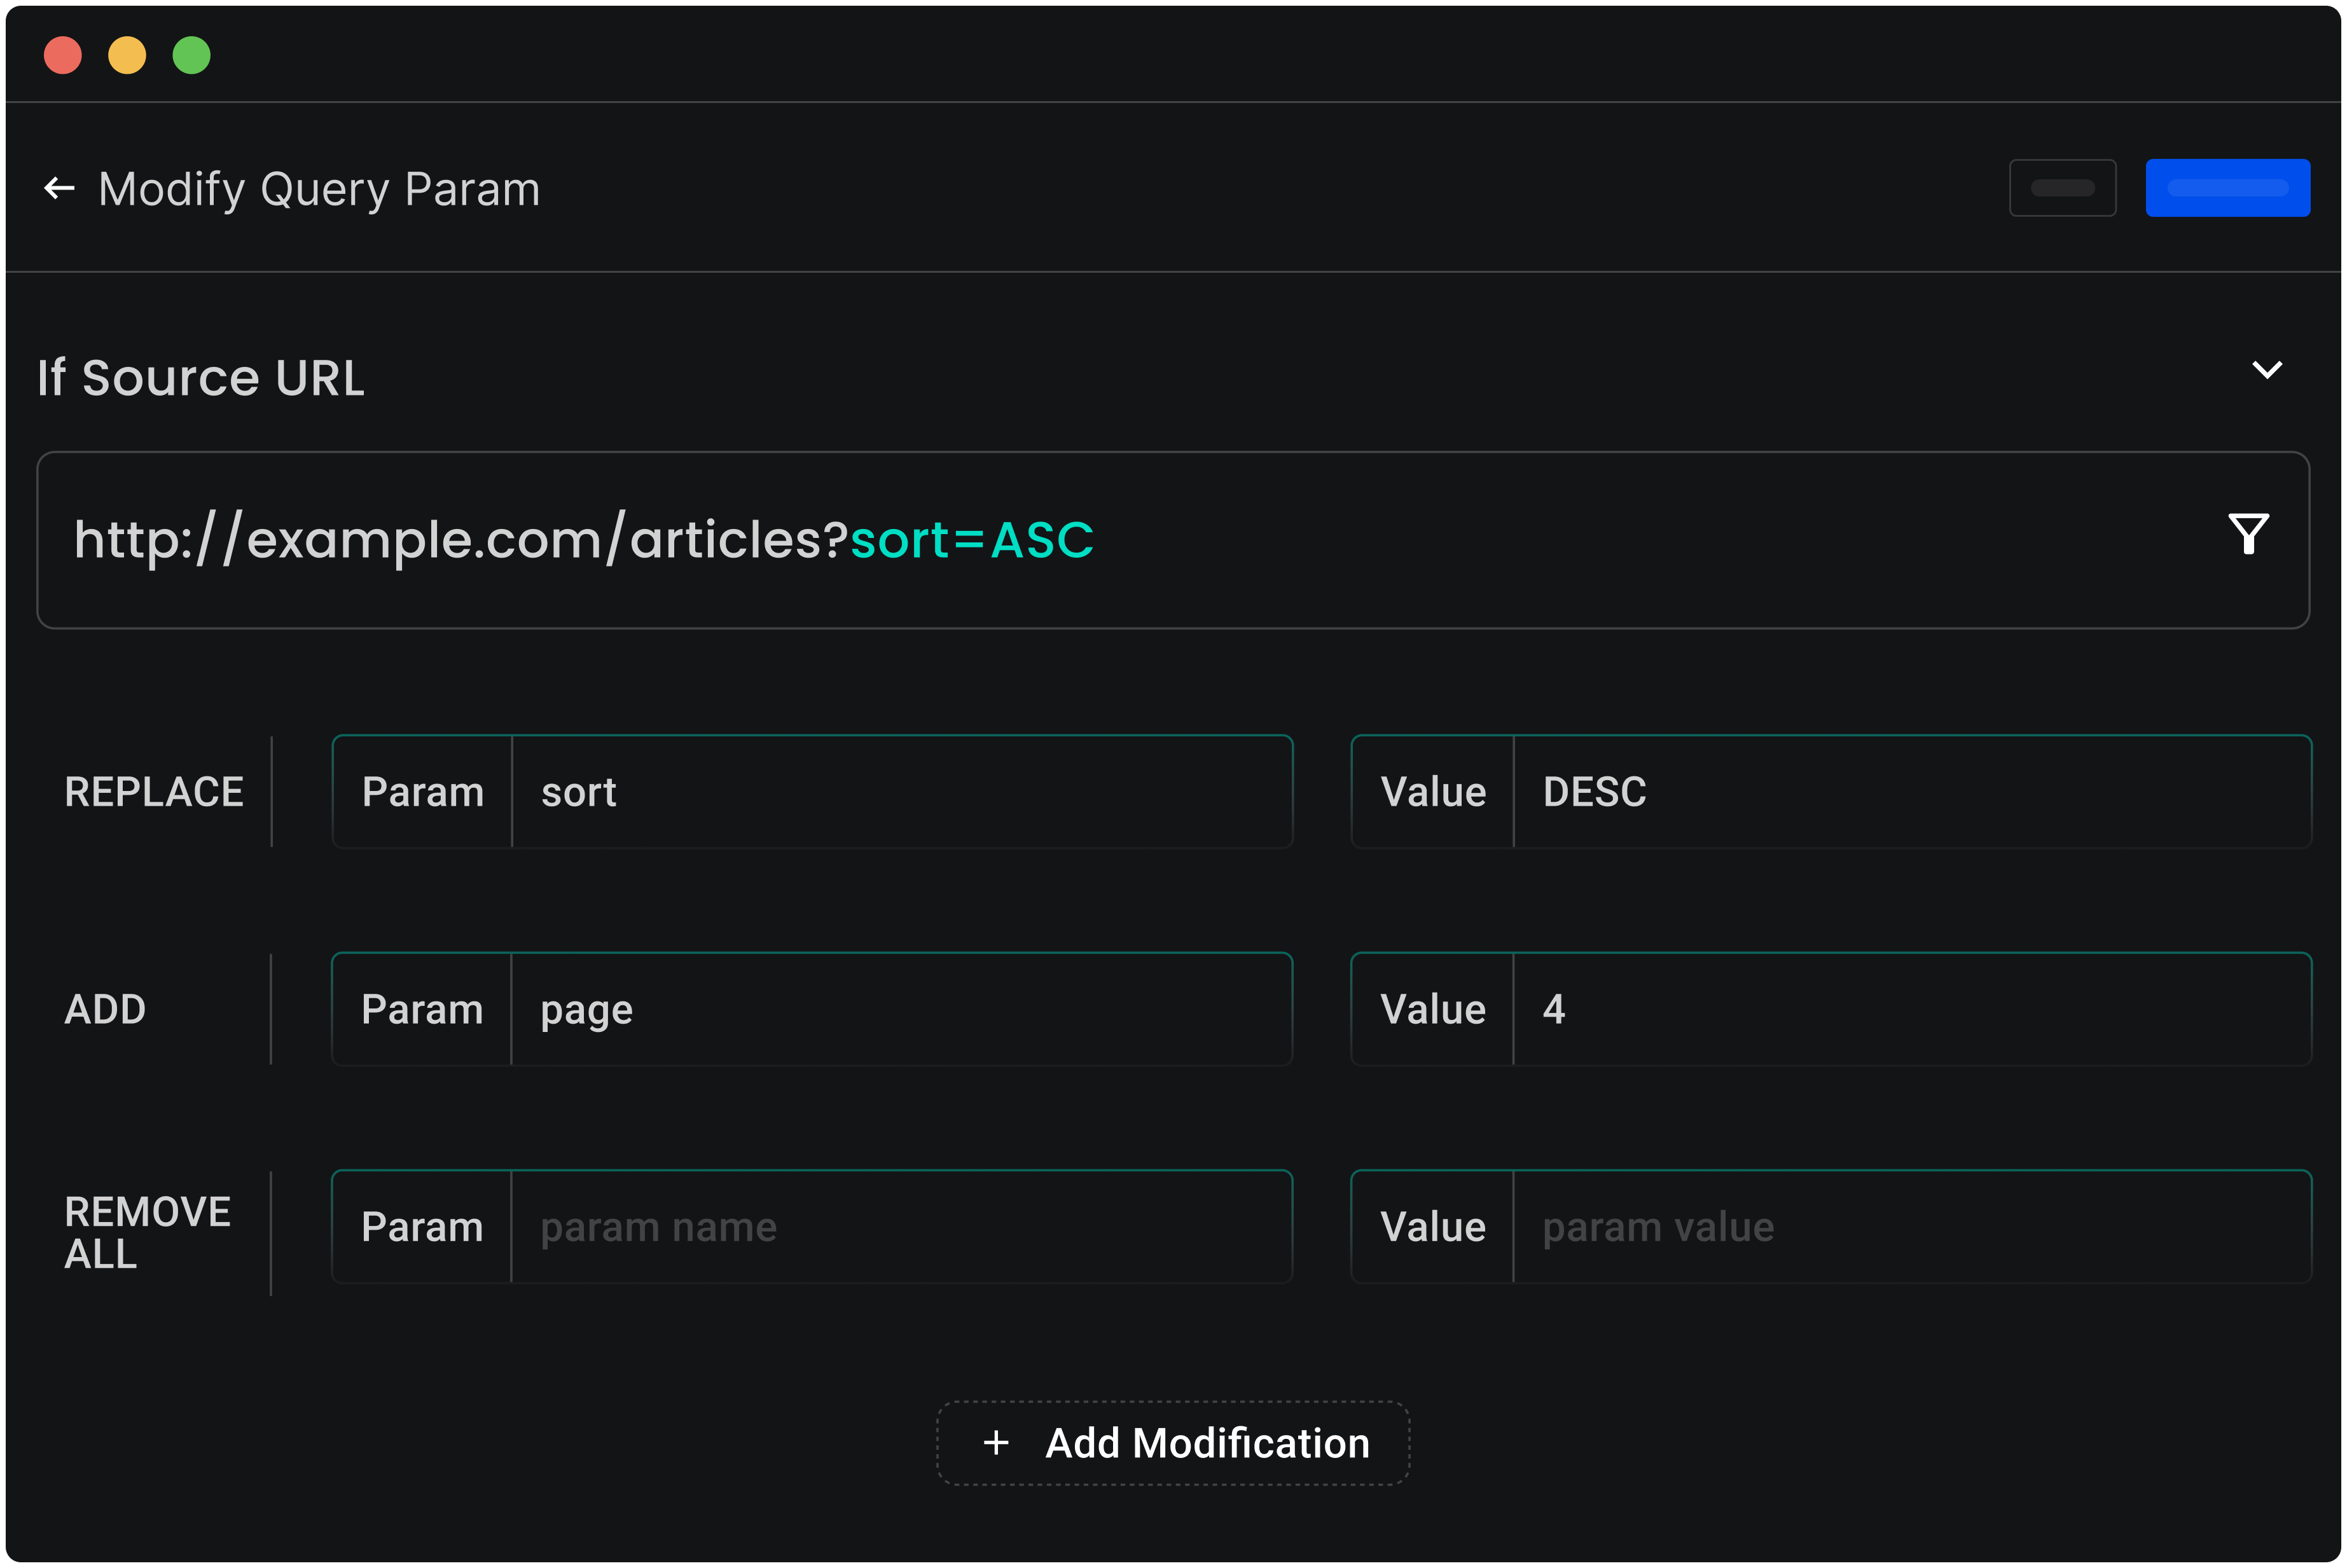2347x1568 pixels.
Task: Expand the If Source URL section
Action: click(x=2266, y=369)
